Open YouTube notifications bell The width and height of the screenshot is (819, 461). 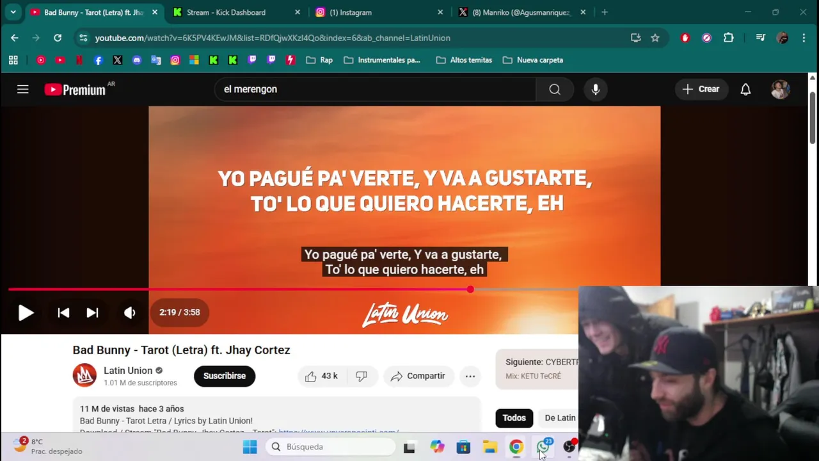[x=745, y=89]
